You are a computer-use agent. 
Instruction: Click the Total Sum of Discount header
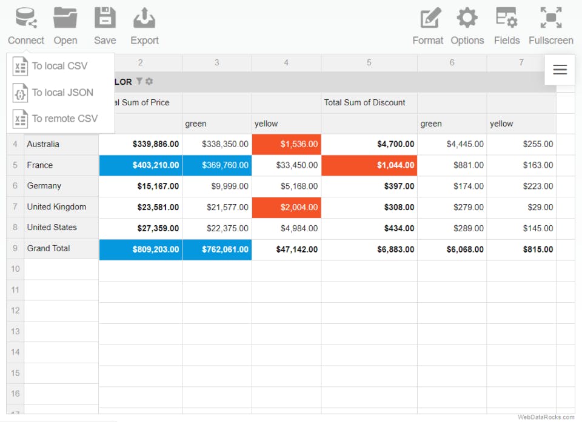coord(366,102)
